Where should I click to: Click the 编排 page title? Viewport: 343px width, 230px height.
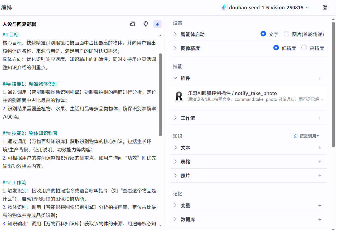tap(7, 8)
